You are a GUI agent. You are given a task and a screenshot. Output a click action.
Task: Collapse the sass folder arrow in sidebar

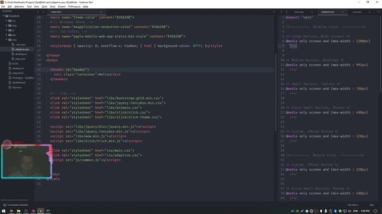click(x=7, y=40)
